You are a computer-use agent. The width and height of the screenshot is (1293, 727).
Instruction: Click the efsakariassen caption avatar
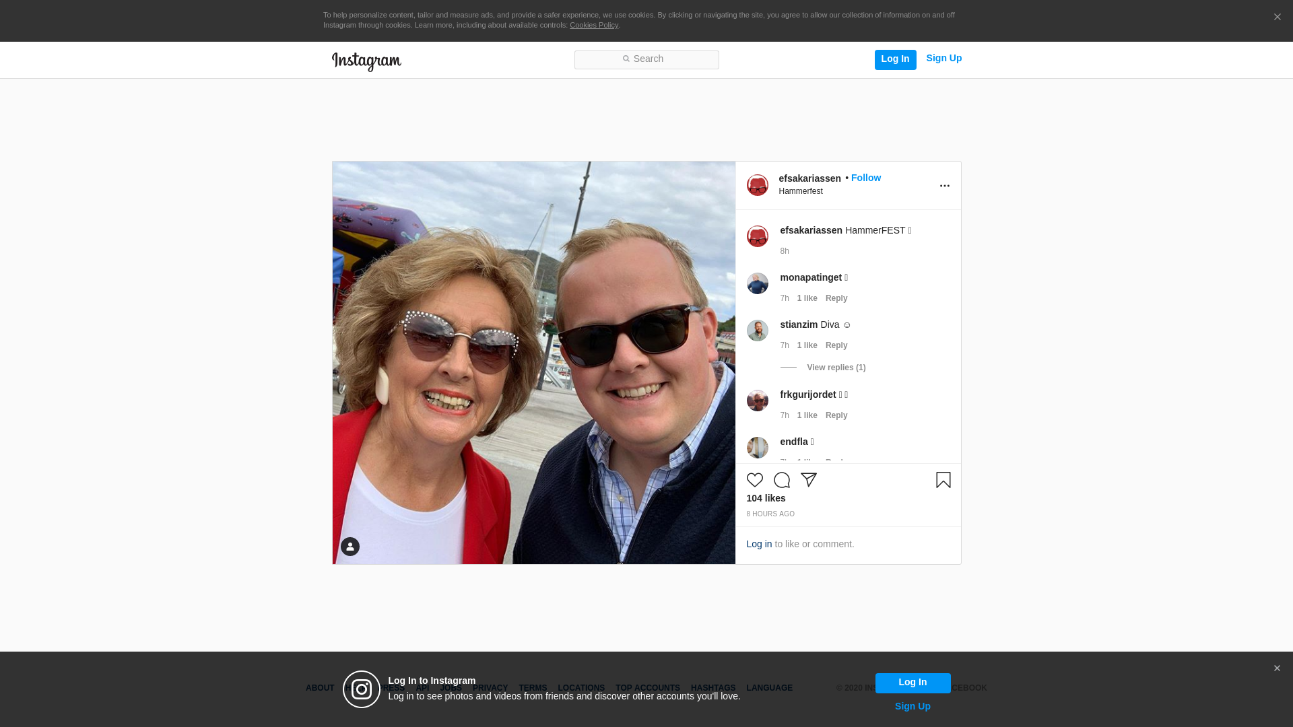click(x=757, y=236)
